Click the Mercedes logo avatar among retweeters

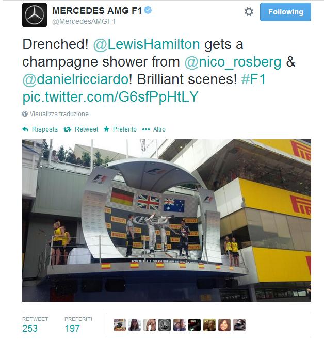(x=164, y=325)
